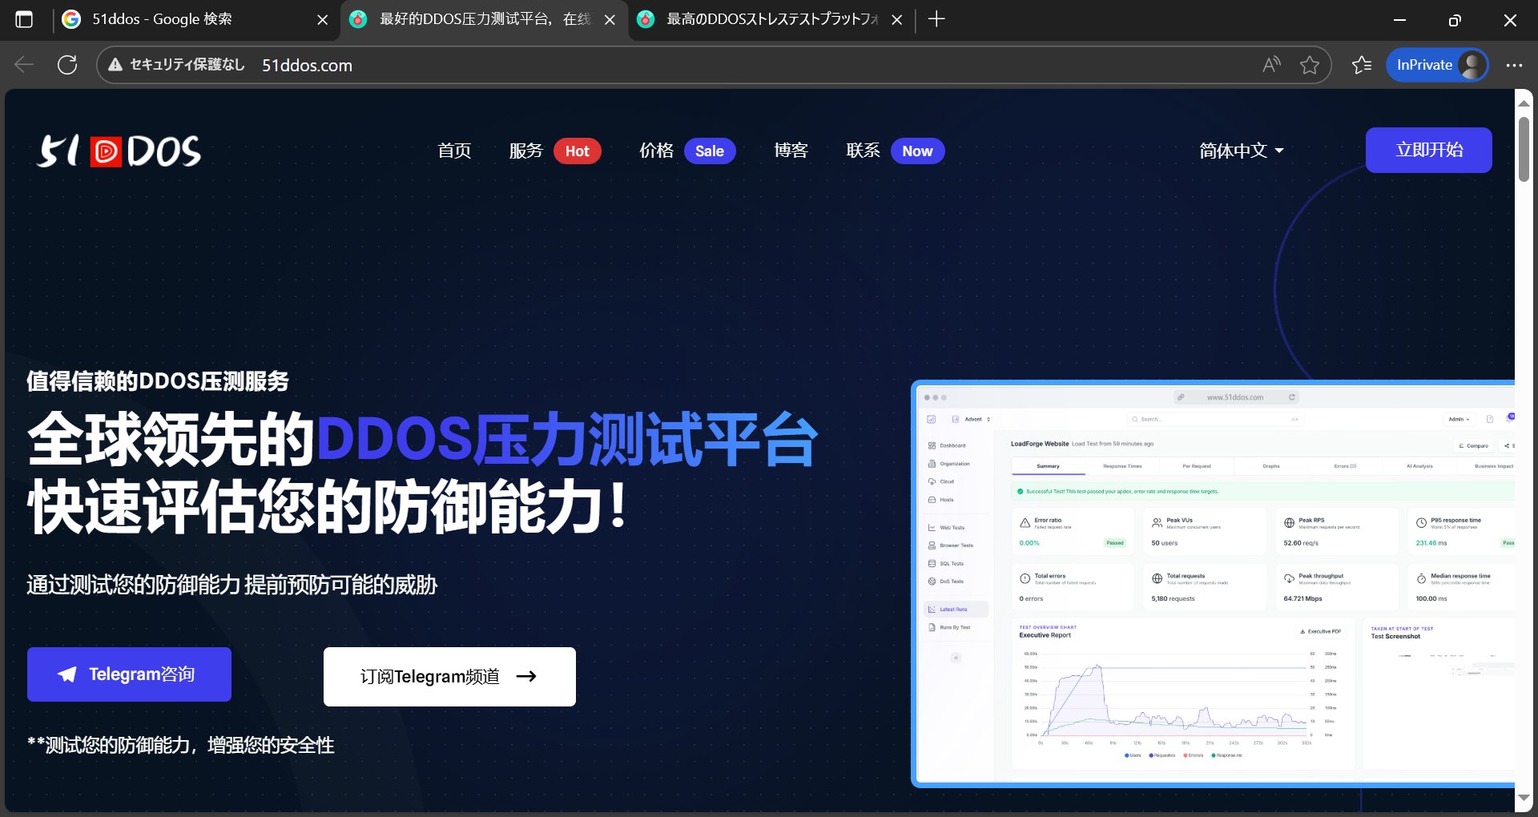
Task: Click the Telegram咨询 button
Action: 129,674
